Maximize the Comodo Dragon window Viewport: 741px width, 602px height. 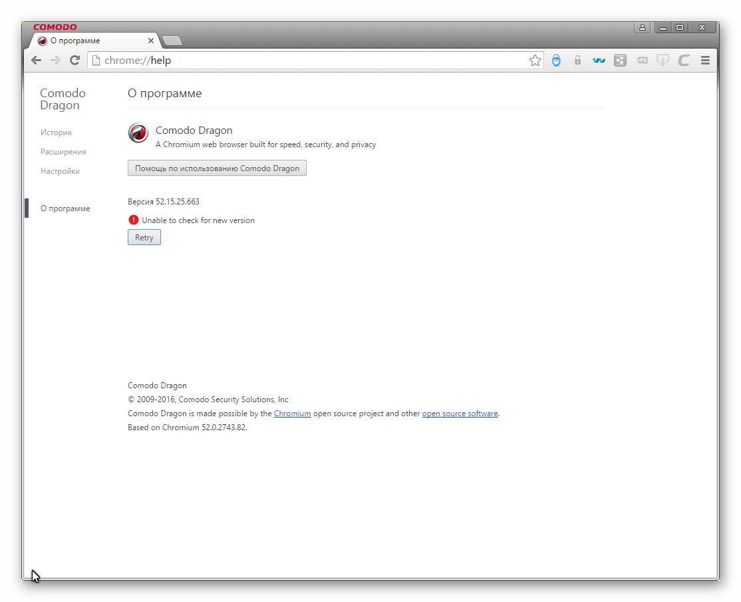tap(680, 27)
